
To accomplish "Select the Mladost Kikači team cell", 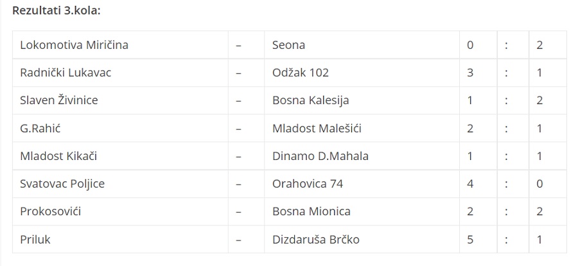I will point(58,156).
